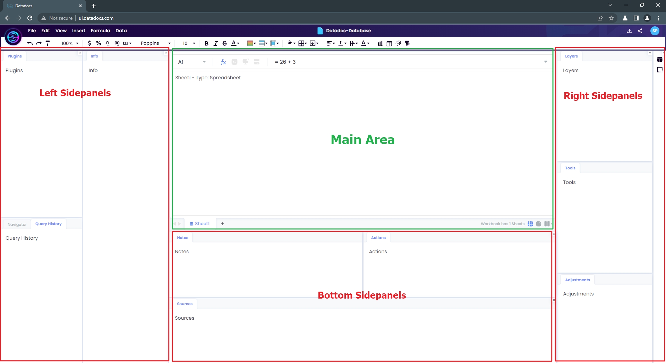Expand the 123 number format dropdown
This screenshot has width=666, height=363.
[127, 43]
